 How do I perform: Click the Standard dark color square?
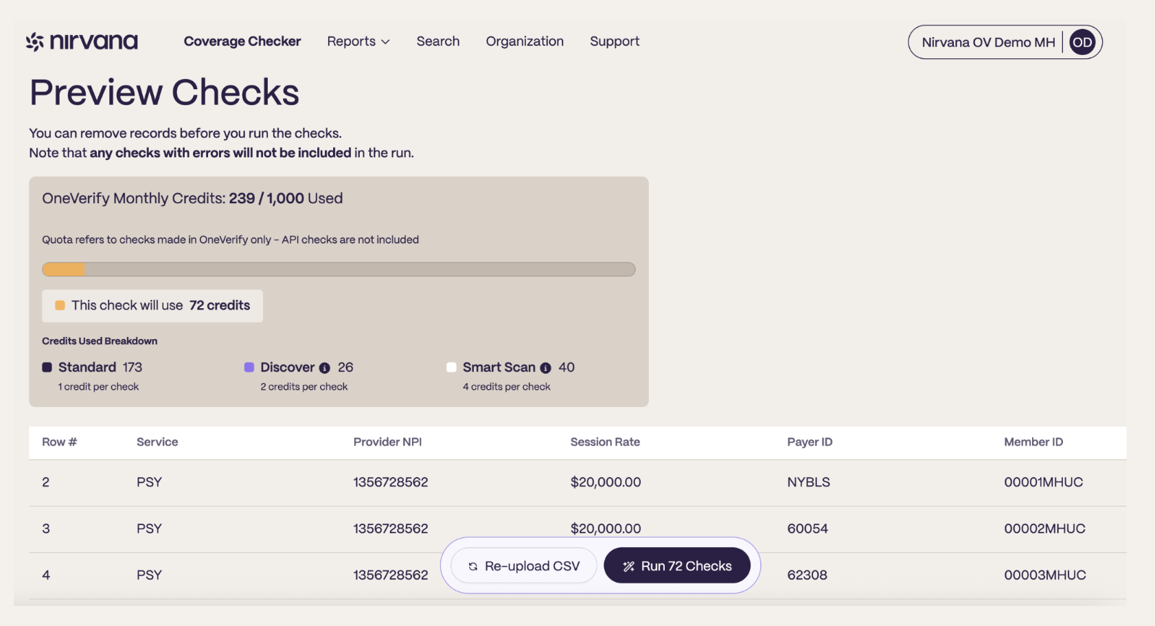pyautogui.click(x=47, y=367)
